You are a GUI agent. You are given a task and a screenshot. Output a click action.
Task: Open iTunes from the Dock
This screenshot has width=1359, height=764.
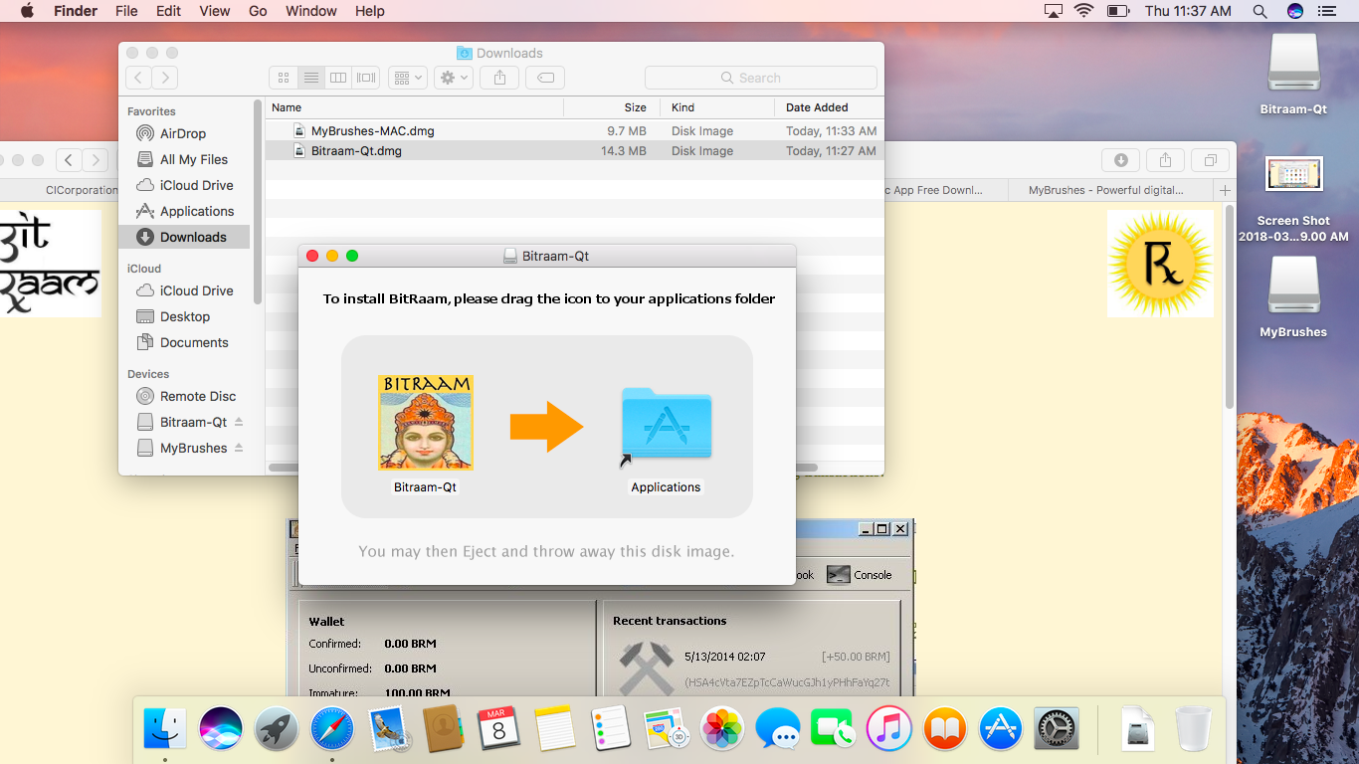tap(889, 729)
